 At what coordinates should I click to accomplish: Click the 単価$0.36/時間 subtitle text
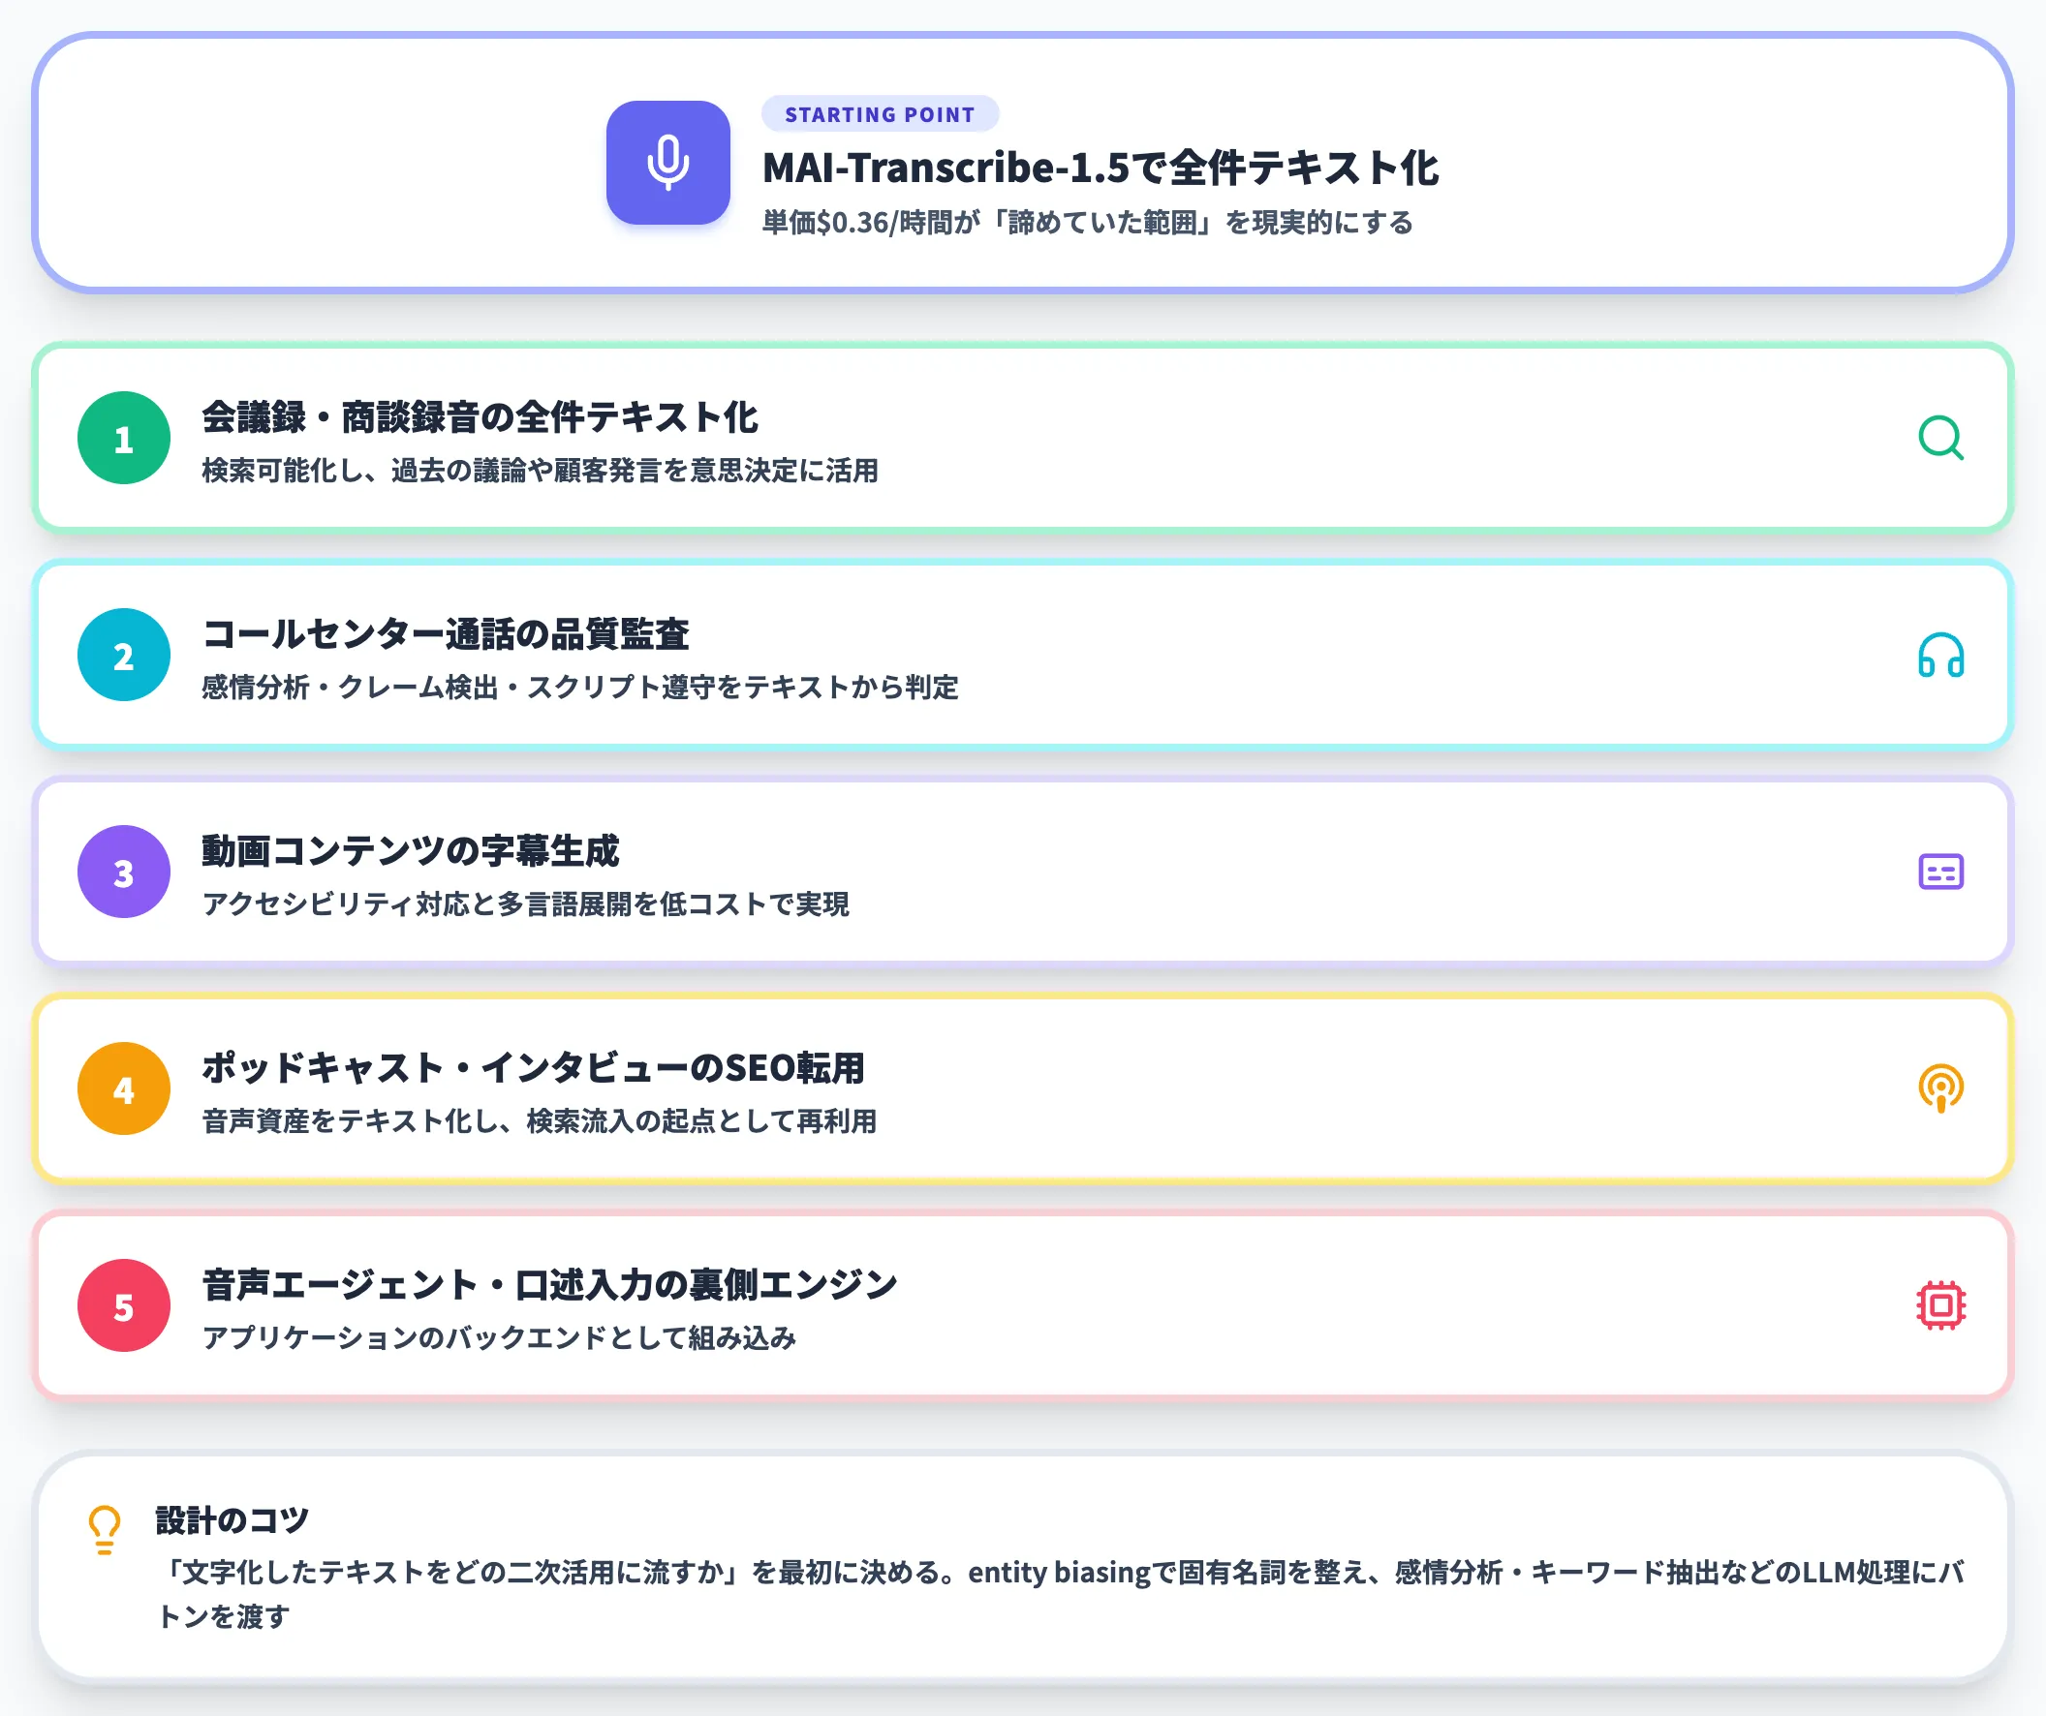click(x=1087, y=222)
